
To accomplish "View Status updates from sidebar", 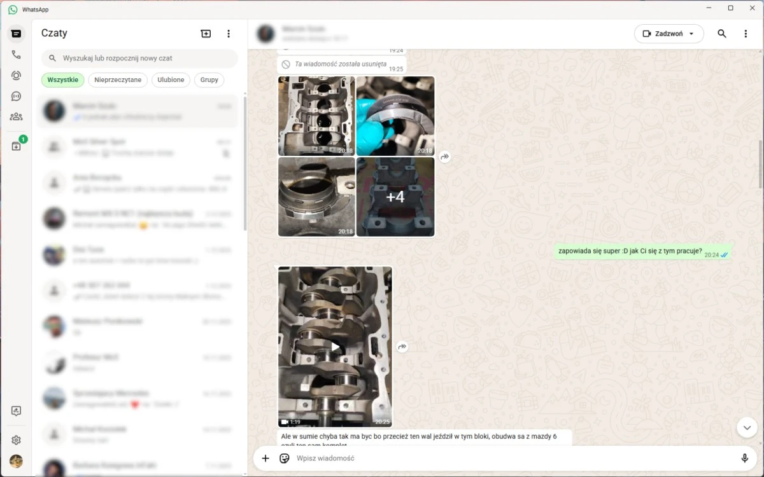I will (16, 75).
